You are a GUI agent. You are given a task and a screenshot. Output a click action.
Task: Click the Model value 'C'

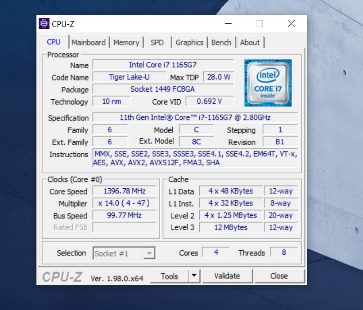[196, 130]
